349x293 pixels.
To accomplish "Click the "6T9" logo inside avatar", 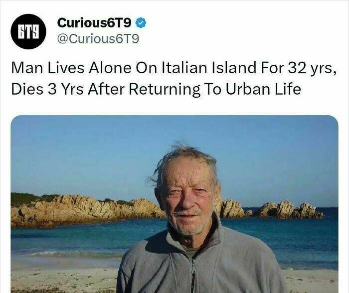I will pyautogui.click(x=28, y=31).
